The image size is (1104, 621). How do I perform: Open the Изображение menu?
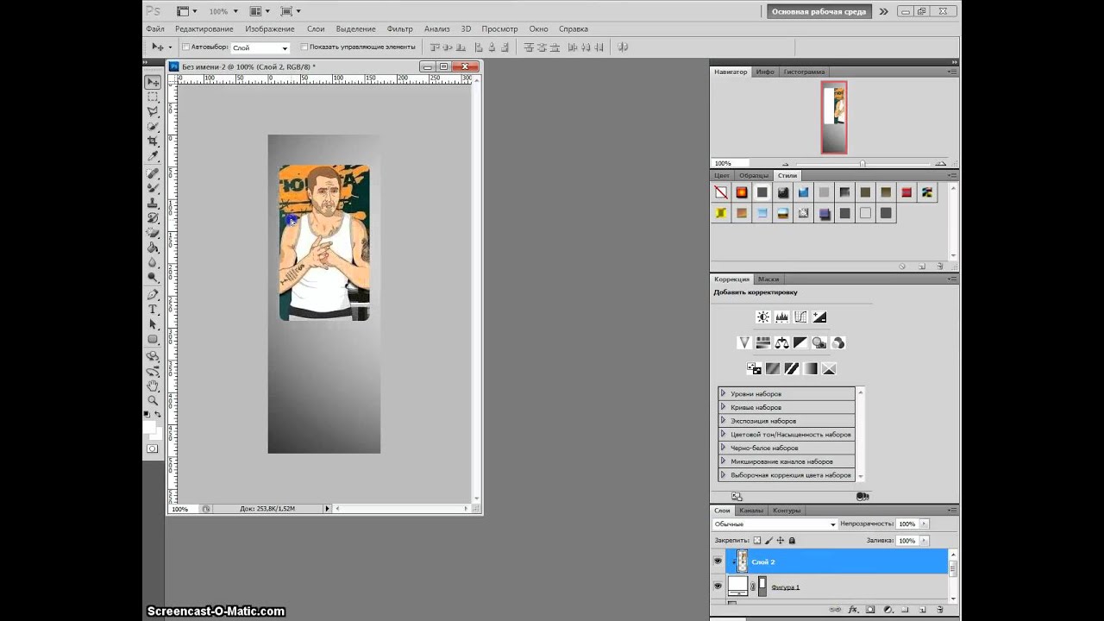click(270, 28)
